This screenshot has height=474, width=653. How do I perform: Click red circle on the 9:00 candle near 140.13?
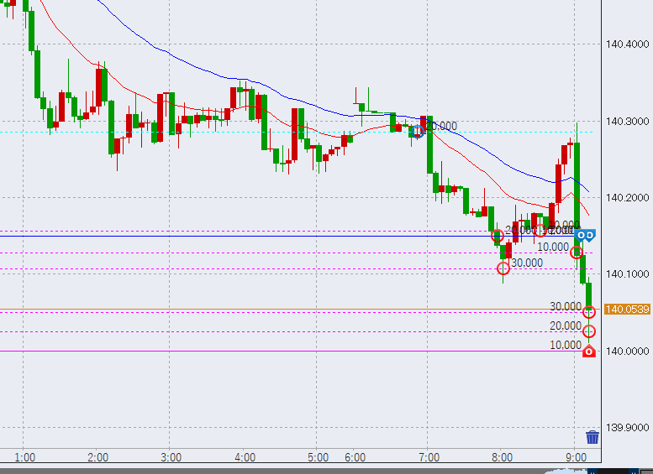[577, 253]
